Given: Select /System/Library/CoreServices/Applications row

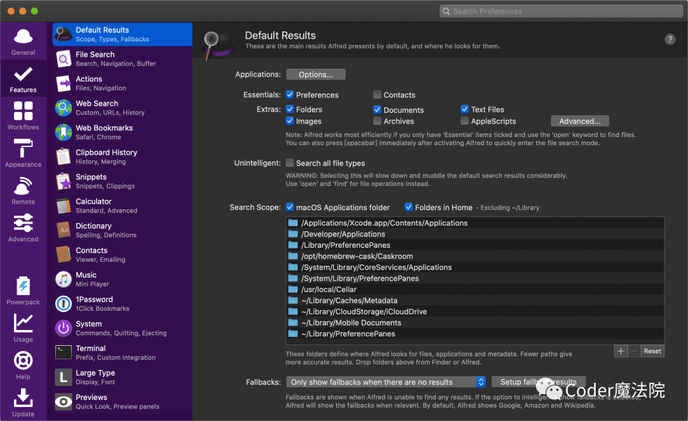Looking at the screenshot, I should [475, 267].
